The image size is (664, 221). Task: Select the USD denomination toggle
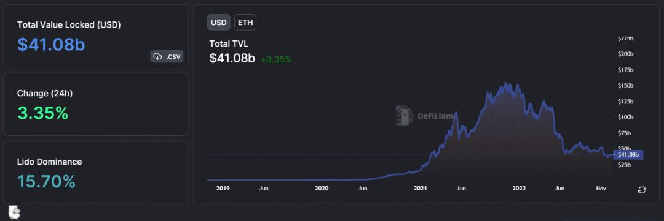point(218,23)
